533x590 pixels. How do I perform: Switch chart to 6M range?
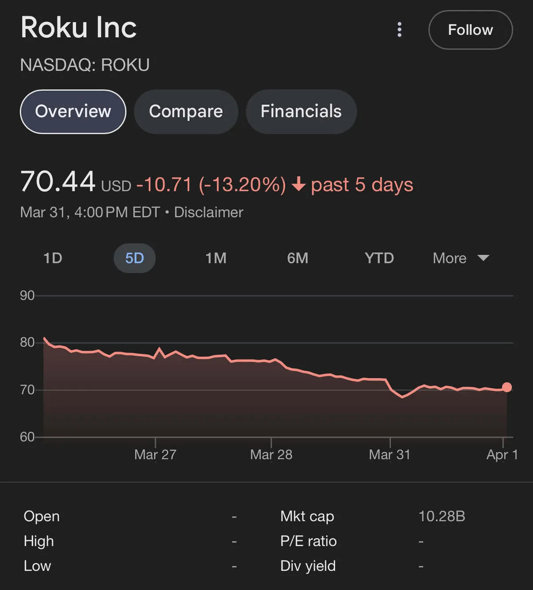(x=298, y=258)
